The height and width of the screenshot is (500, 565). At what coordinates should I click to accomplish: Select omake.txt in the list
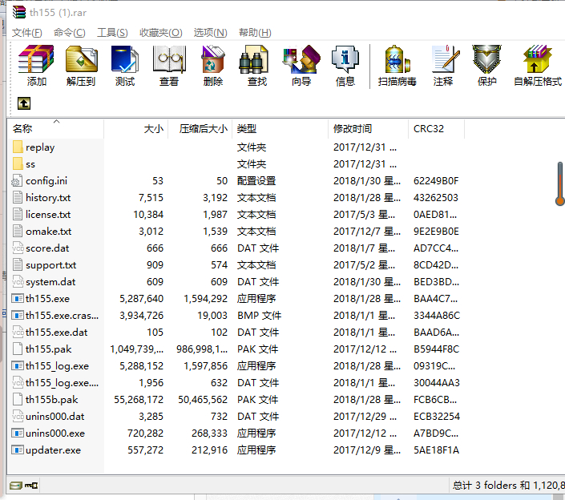(236, 232)
